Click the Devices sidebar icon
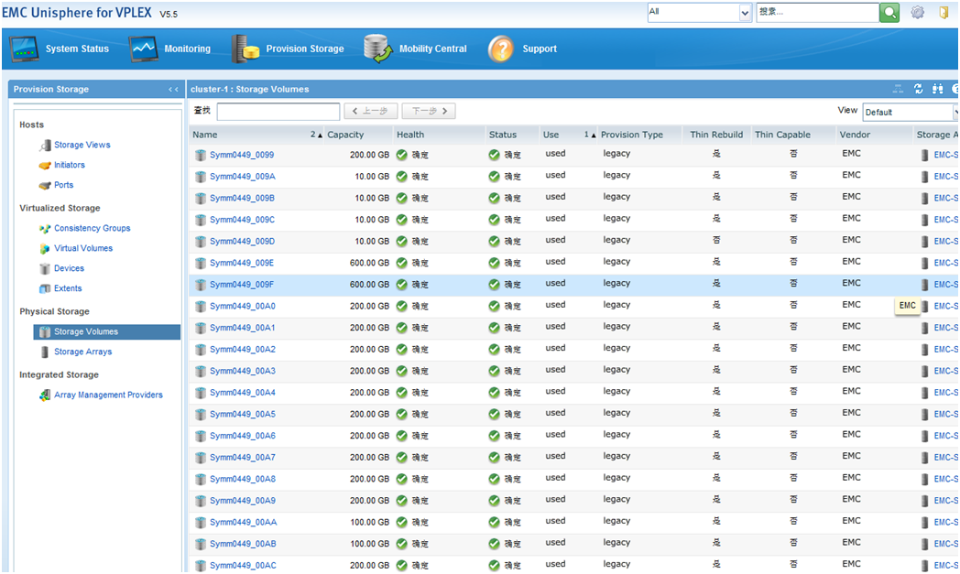 [x=45, y=268]
